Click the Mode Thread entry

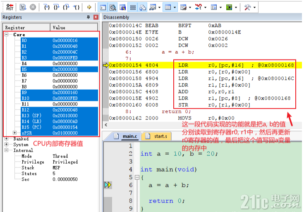pos(45,156)
